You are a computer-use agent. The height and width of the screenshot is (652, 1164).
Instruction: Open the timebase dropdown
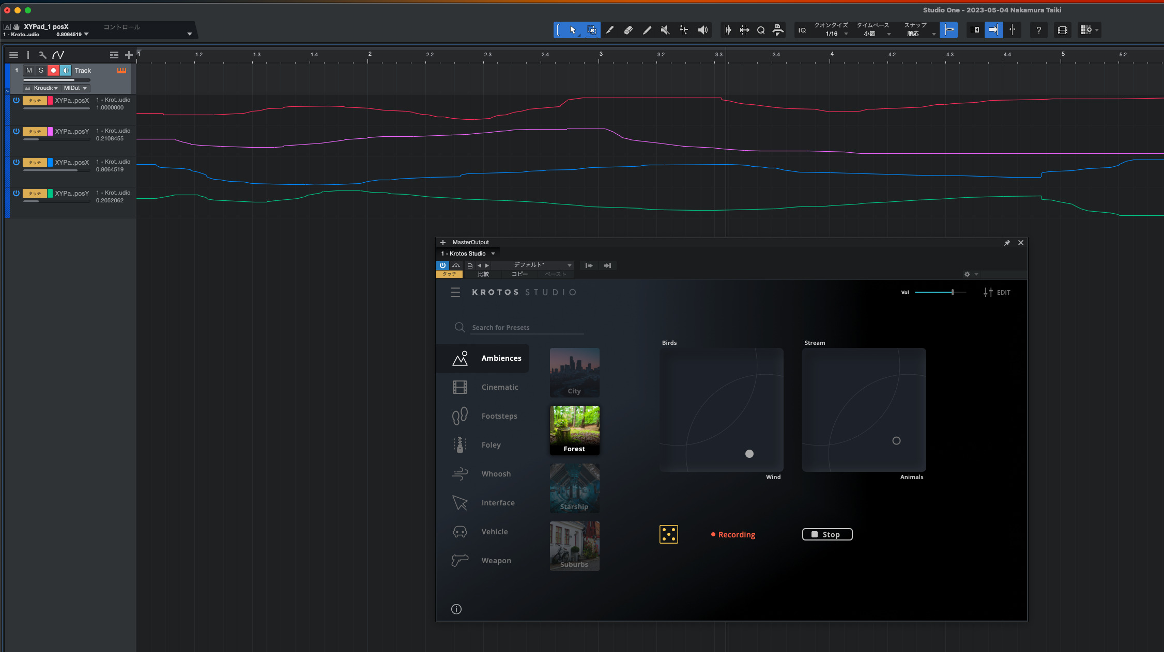[873, 34]
